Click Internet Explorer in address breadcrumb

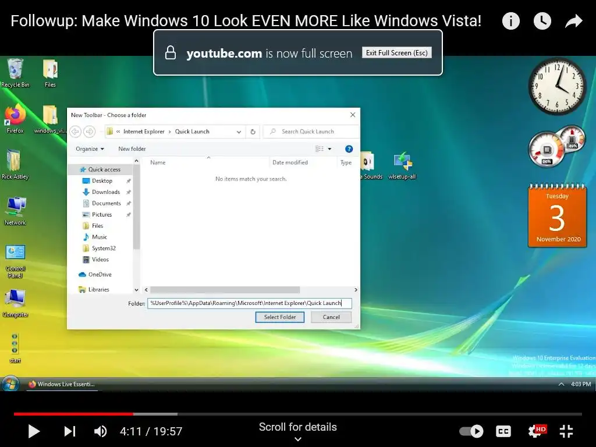coord(144,132)
